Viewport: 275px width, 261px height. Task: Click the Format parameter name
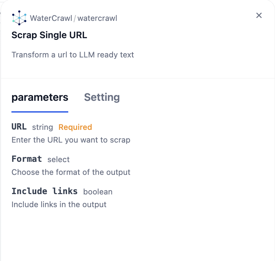pyautogui.click(x=27, y=159)
